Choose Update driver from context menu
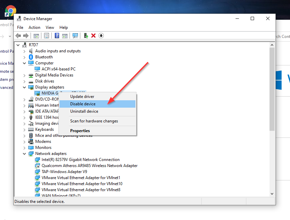This screenshot has height=220, width=290. pyautogui.click(x=97, y=97)
